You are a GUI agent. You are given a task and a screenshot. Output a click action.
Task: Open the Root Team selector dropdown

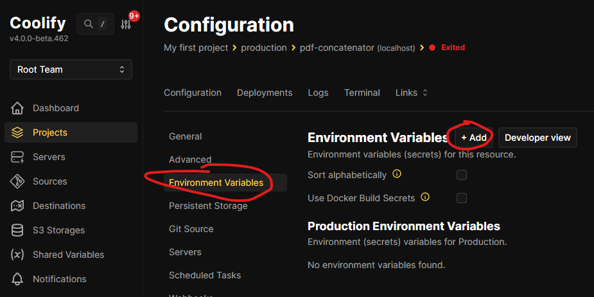(x=71, y=69)
